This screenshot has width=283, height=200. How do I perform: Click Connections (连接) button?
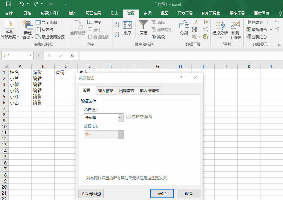(94, 22)
